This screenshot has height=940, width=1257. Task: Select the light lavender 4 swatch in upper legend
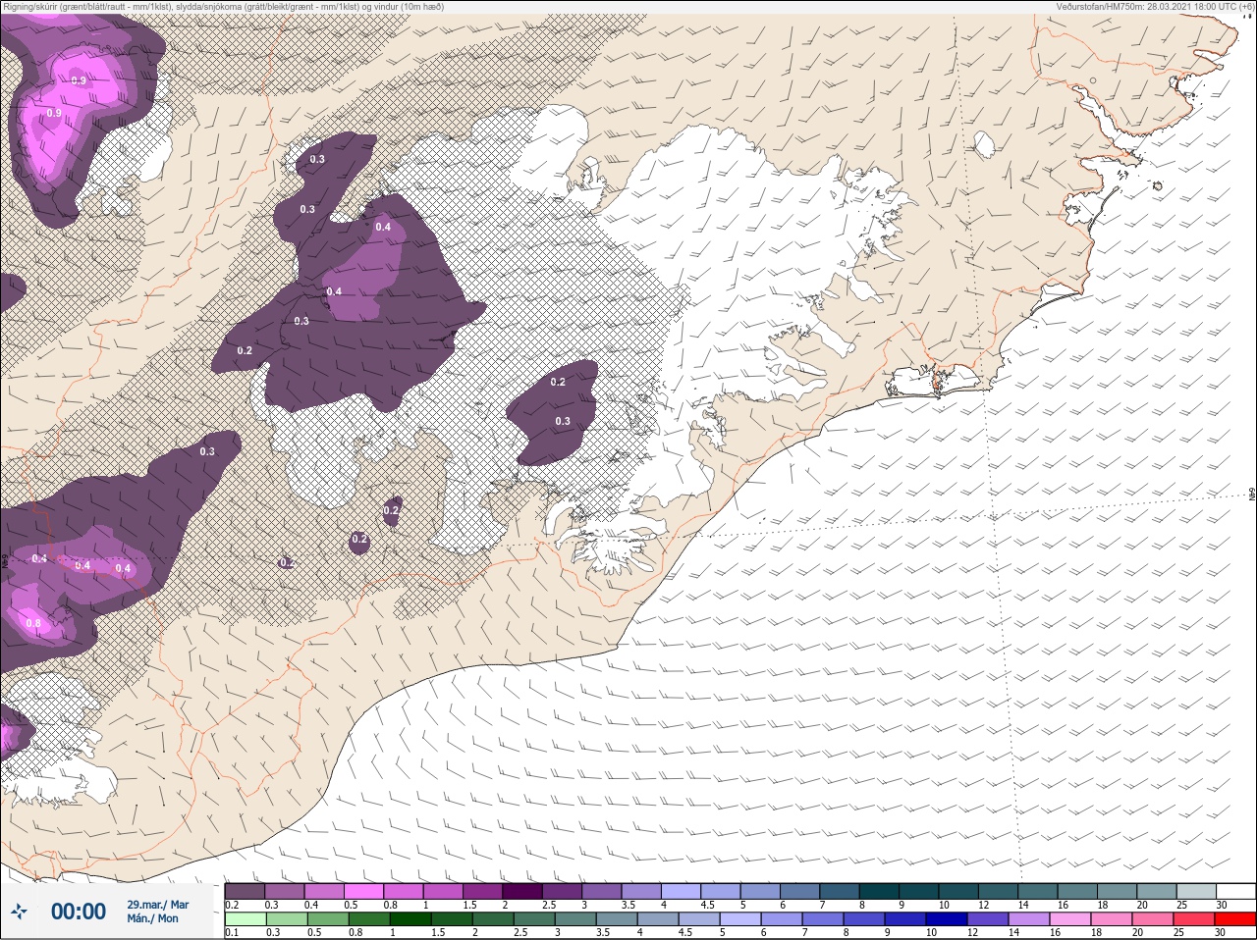pos(681,891)
